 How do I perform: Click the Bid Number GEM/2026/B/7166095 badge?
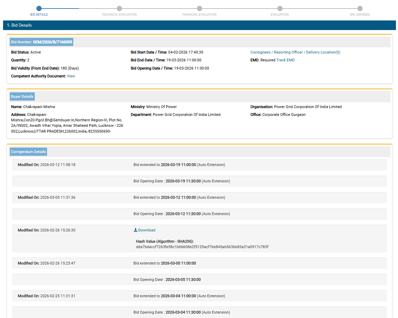tap(42, 42)
